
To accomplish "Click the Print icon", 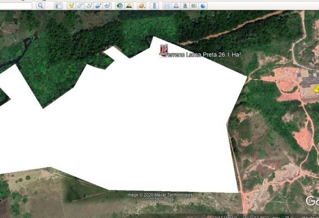I will tap(176, 6).
